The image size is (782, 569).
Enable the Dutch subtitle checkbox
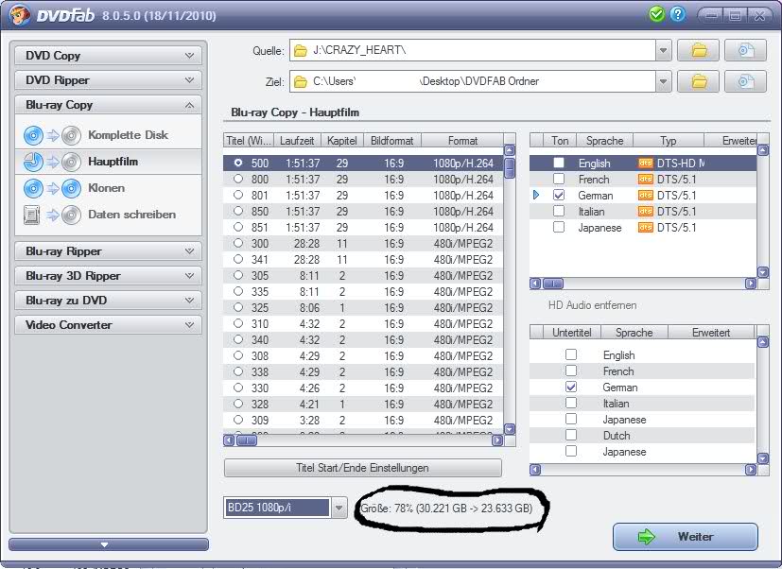coord(570,436)
